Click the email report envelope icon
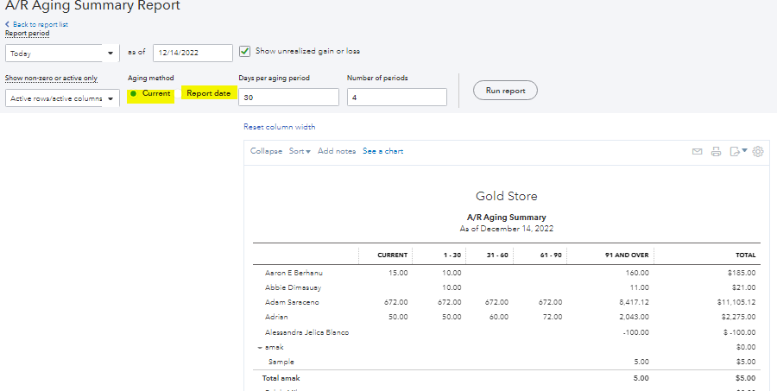 [698, 152]
